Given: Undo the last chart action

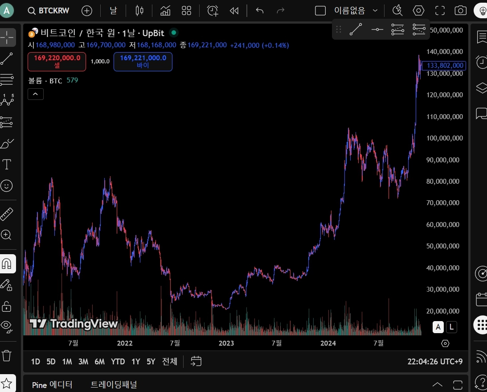Looking at the screenshot, I should (260, 11).
